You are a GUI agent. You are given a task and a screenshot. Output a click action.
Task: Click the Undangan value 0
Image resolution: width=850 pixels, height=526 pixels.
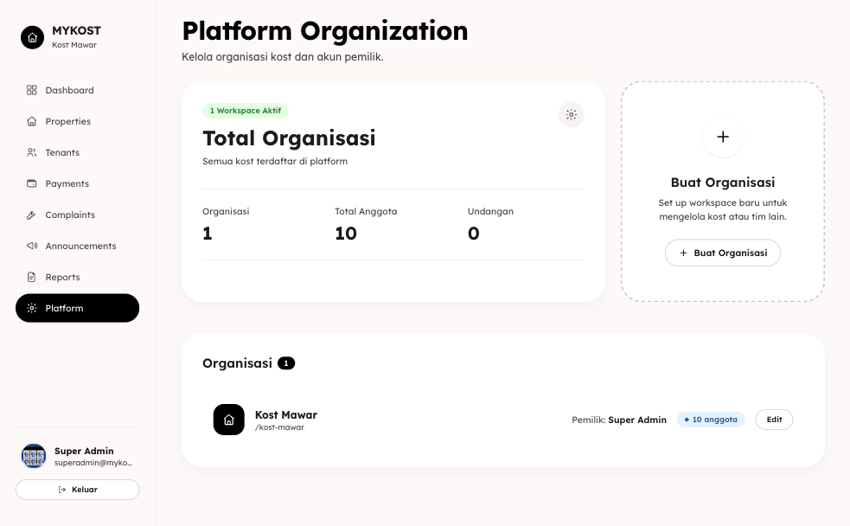click(x=474, y=234)
